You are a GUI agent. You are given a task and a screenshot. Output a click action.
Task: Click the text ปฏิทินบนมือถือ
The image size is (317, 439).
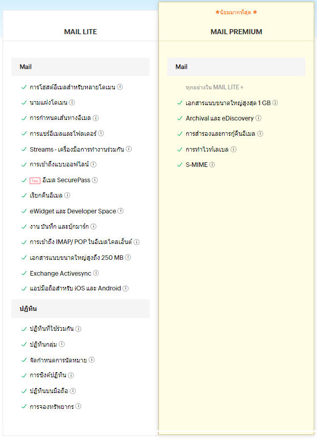pyautogui.click(x=48, y=391)
